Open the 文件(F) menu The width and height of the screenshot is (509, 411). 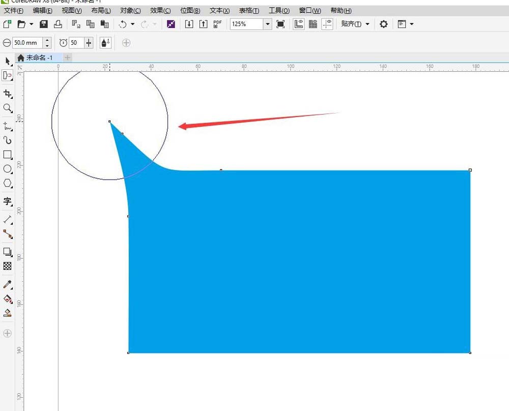click(x=13, y=11)
